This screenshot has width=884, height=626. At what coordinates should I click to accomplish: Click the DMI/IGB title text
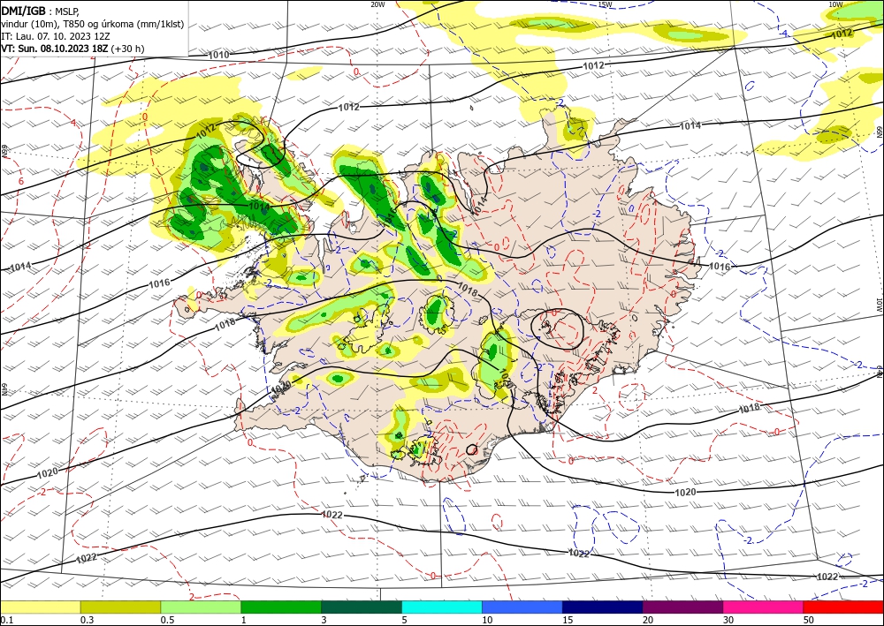tap(23, 10)
